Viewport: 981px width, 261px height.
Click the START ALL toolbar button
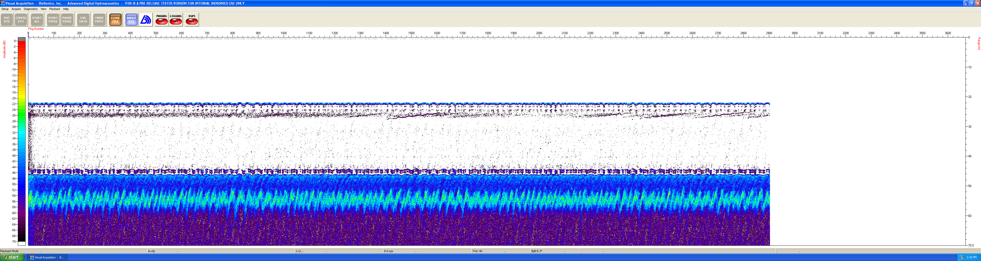[37, 19]
